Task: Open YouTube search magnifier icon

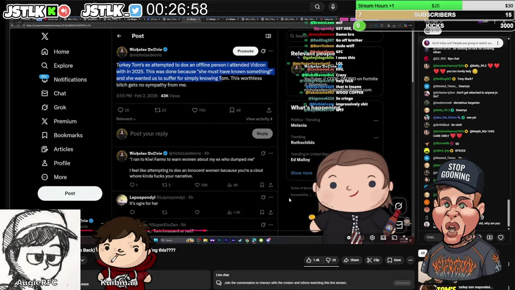Action: (317, 6)
